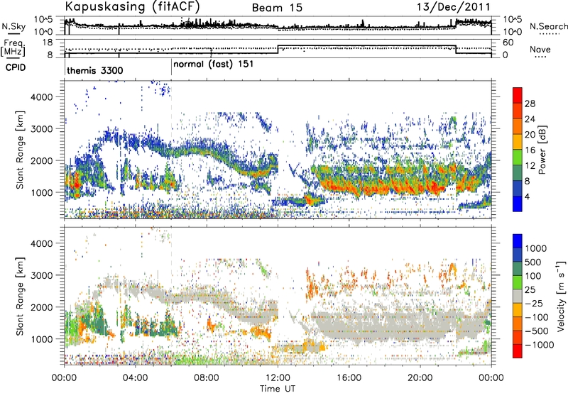Pick the red bottom segment of the Velocity colorbar
Image resolution: width=568 pixels, height=393 pixels.
point(518,351)
